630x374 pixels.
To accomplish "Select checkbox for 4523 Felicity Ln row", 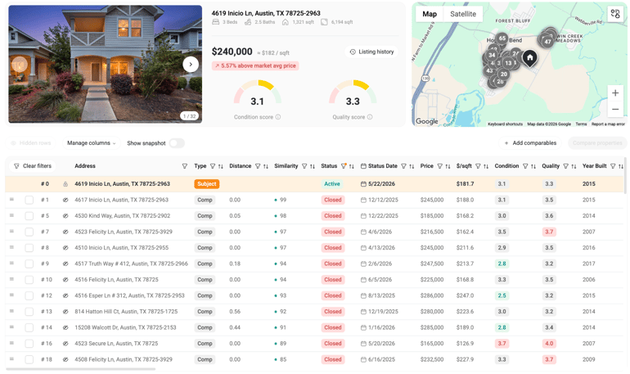I will (29, 232).
